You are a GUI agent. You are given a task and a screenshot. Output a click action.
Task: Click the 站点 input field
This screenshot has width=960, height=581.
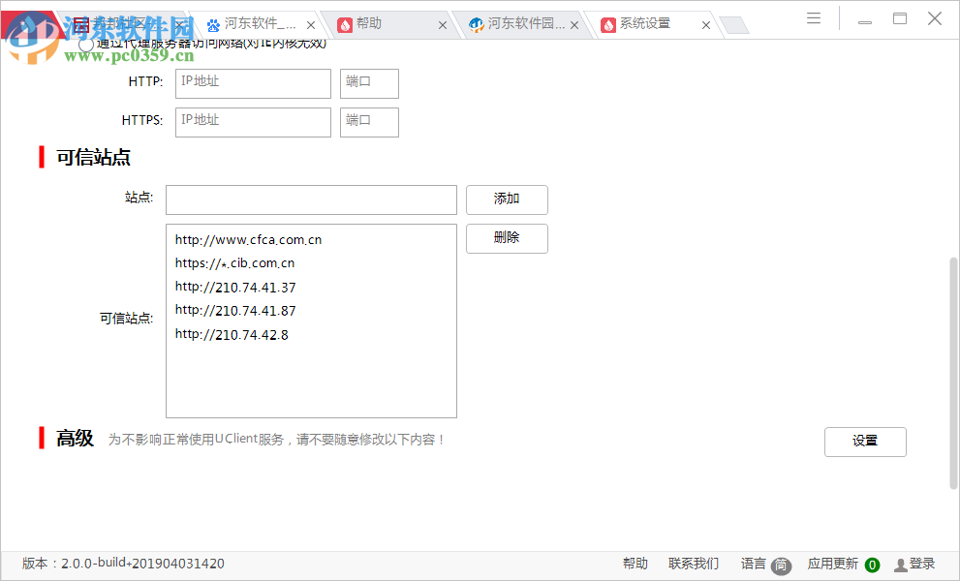coord(310,199)
